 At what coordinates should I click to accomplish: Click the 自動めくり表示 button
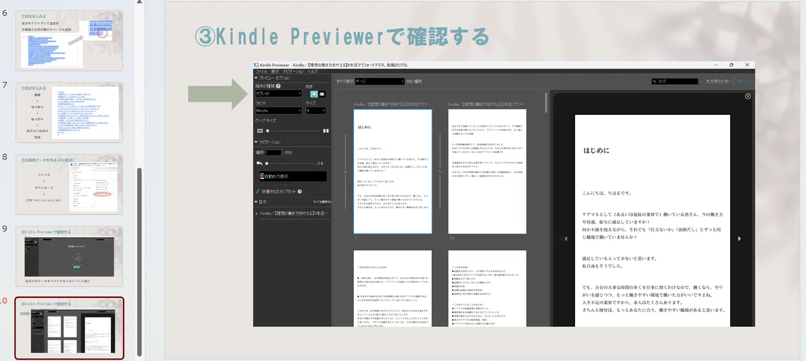tap(294, 176)
